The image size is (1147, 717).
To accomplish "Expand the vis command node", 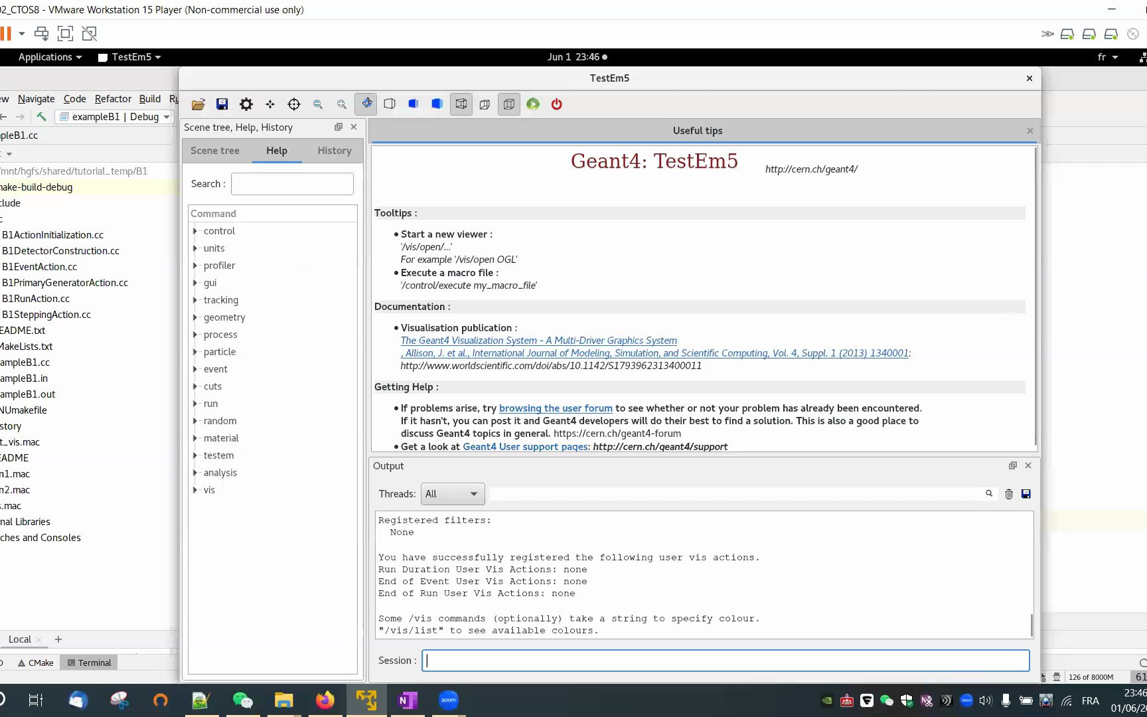I will [x=195, y=490].
